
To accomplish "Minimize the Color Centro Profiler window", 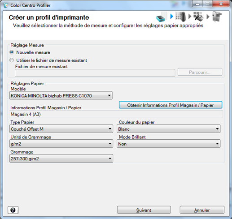I will tap(197, 4).
